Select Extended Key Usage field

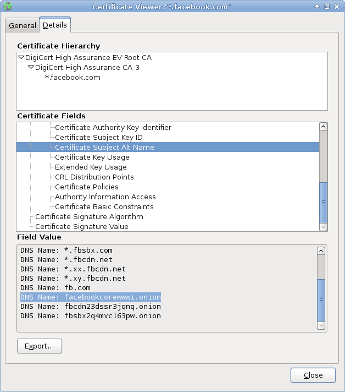(91, 167)
